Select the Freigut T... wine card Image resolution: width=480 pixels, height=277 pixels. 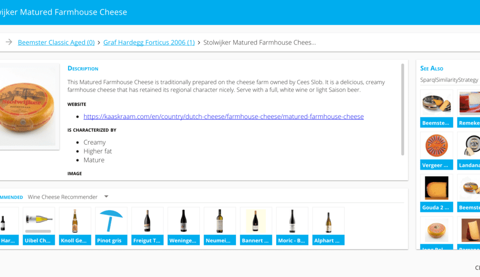point(147,226)
